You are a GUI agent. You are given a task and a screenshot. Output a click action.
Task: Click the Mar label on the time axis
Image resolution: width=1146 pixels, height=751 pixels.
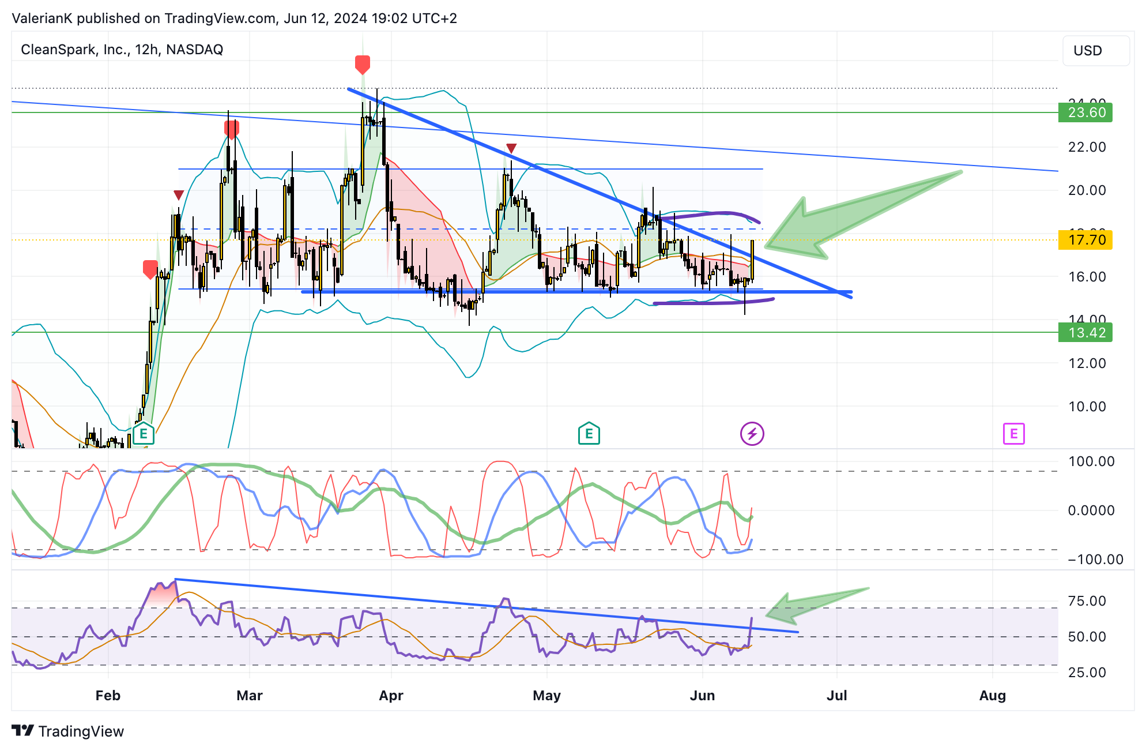pyautogui.click(x=250, y=696)
